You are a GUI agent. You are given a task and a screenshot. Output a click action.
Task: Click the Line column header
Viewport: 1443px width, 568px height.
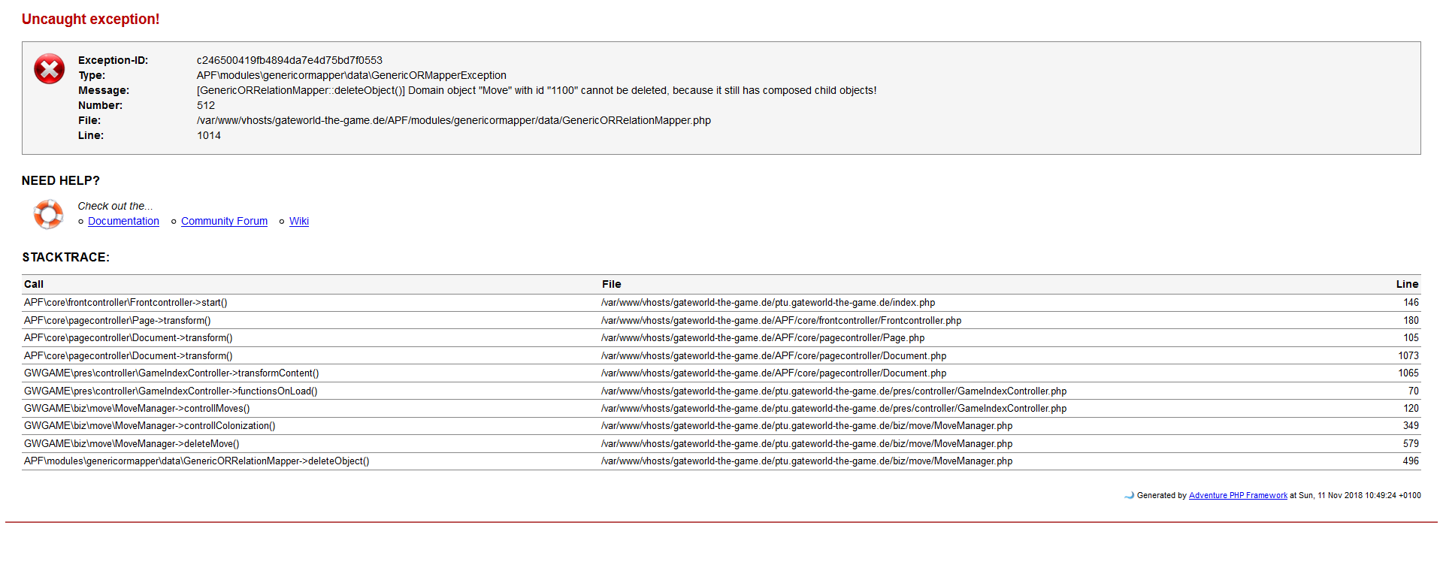click(x=1407, y=284)
